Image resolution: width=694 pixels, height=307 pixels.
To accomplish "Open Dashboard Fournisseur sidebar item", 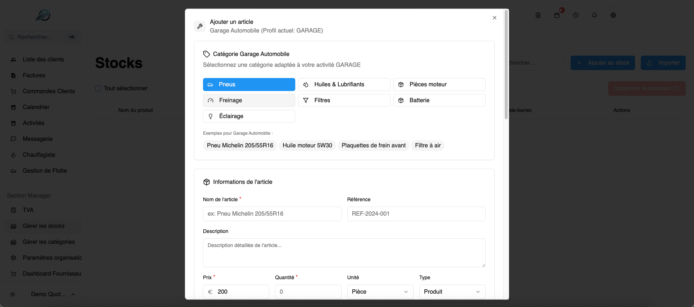I will (x=43, y=274).
